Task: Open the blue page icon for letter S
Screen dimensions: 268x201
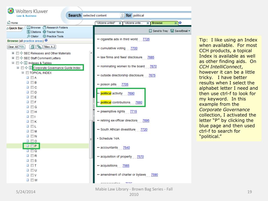Action: click(27, 160)
